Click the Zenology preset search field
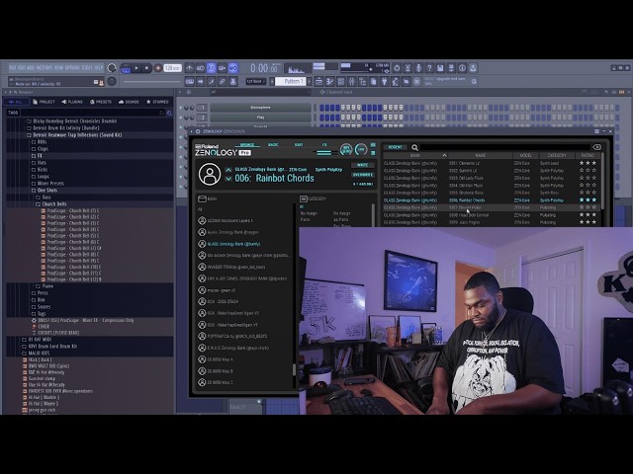This screenshot has height=474, width=633. tap(504, 147)
